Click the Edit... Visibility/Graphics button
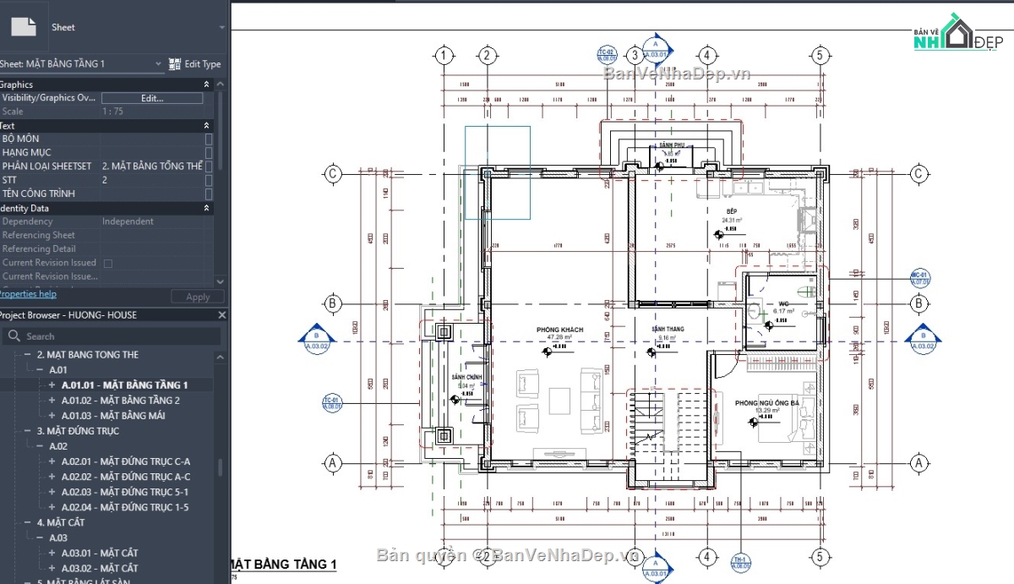This screenshot has width=1014, height=584. click(x=152, y=98)
